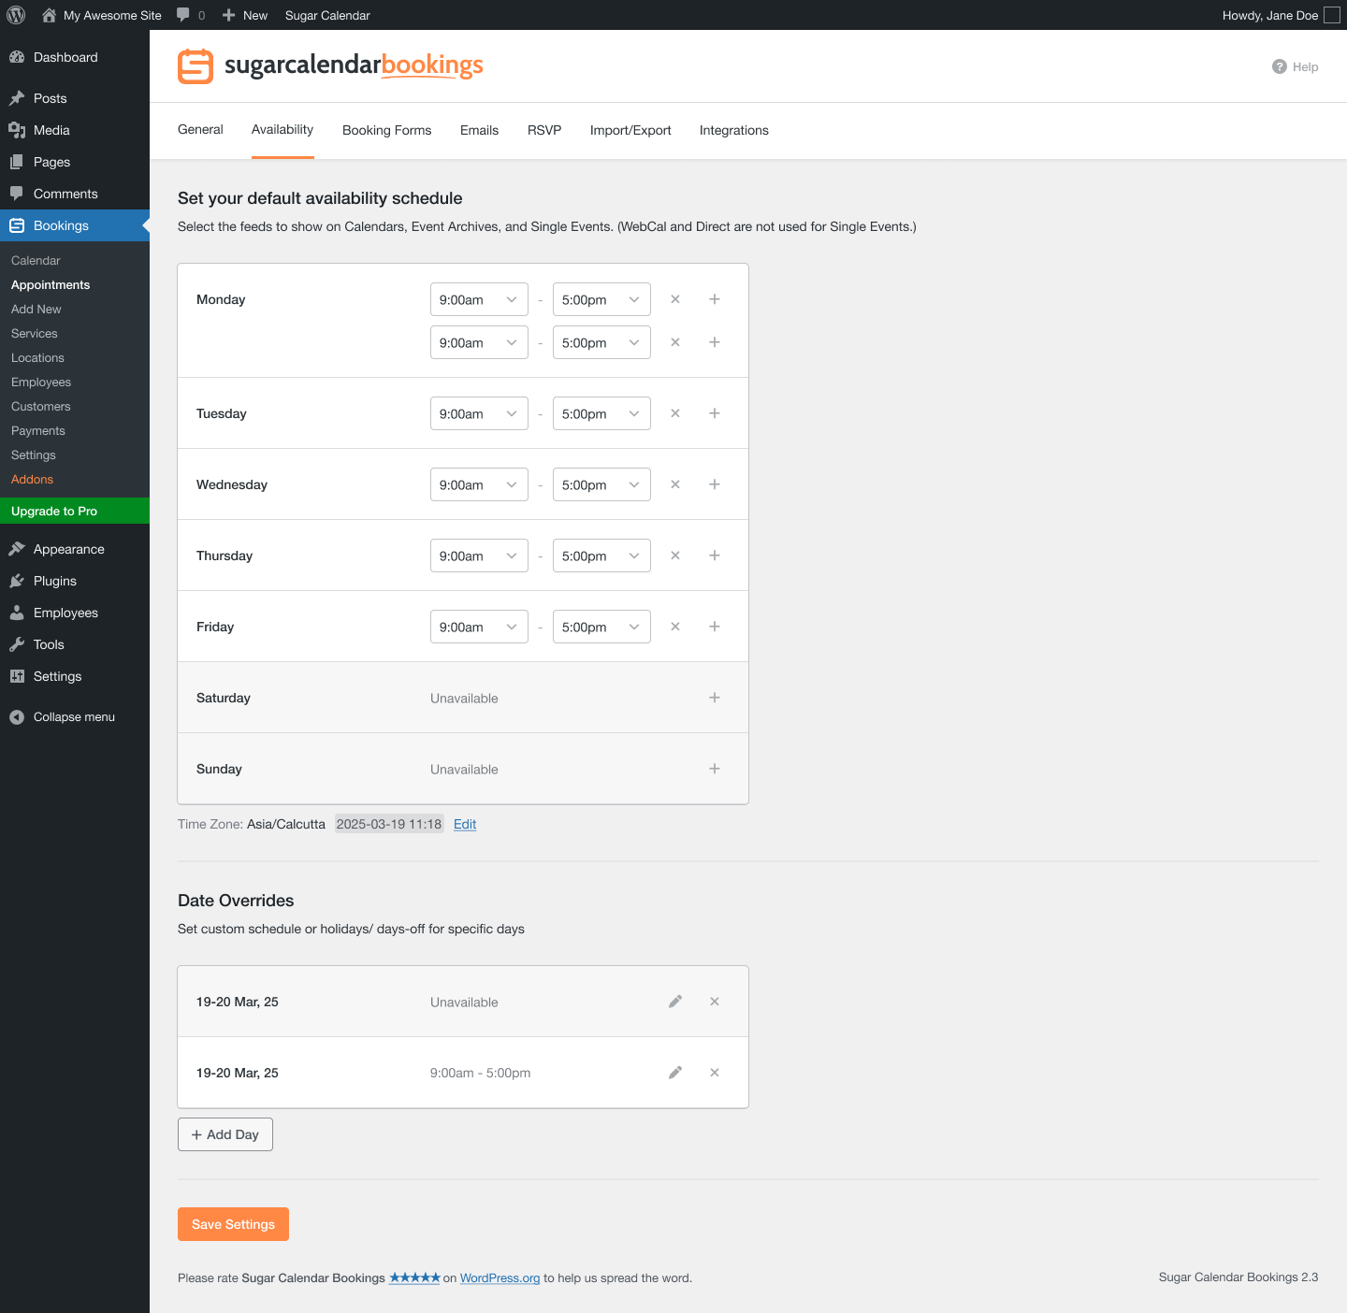The width and height of the screenshot is (1347, 1313).
Task: Remove the 9:00am-5:00pm date override
Action: [x=715, y=1073]
